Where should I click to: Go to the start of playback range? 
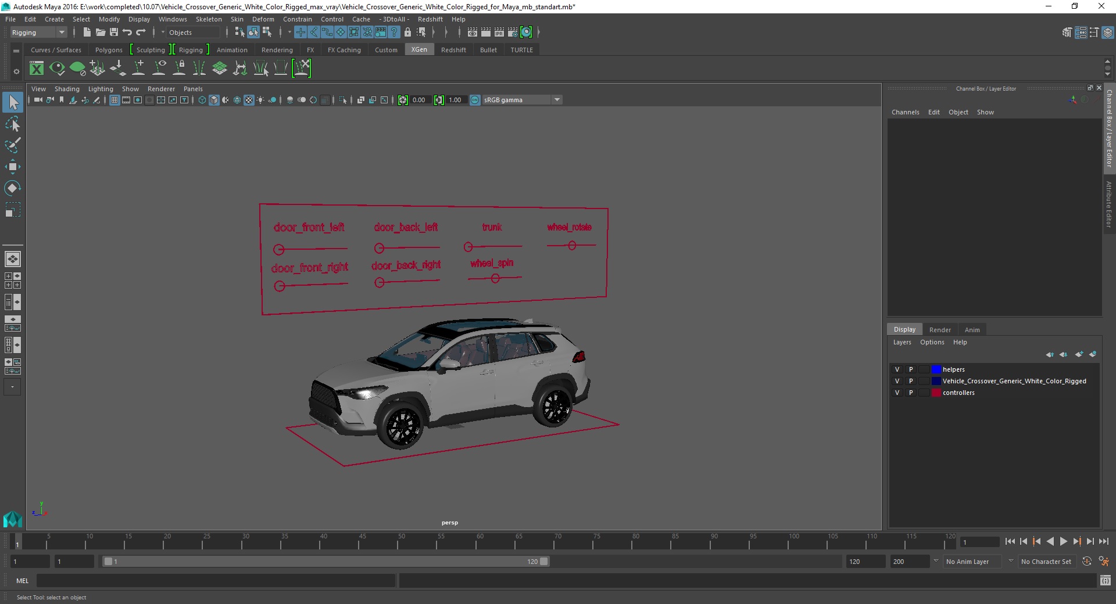1010,541
